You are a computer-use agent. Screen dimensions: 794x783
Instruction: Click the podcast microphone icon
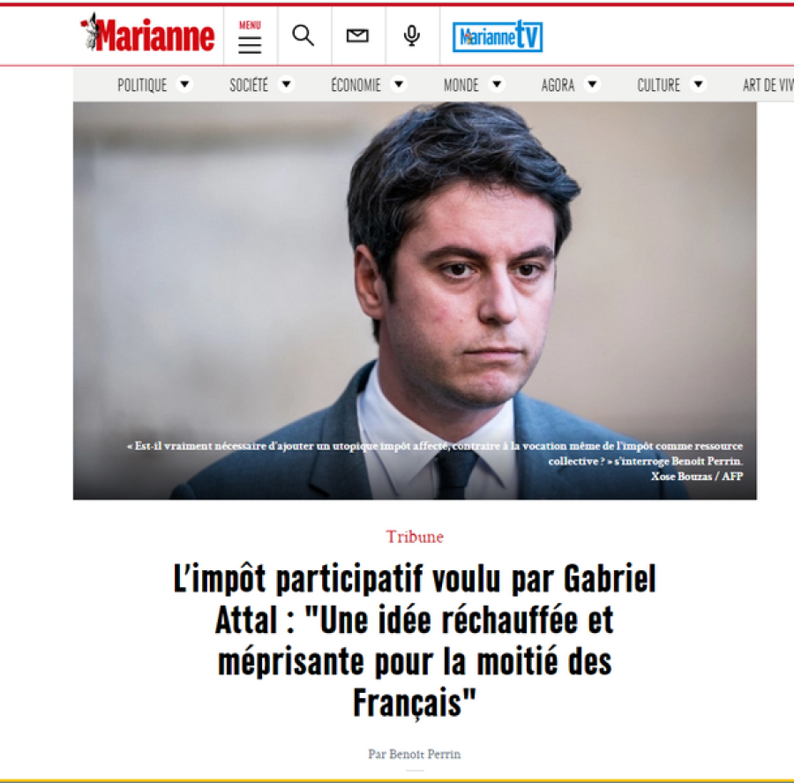(412, 35)
